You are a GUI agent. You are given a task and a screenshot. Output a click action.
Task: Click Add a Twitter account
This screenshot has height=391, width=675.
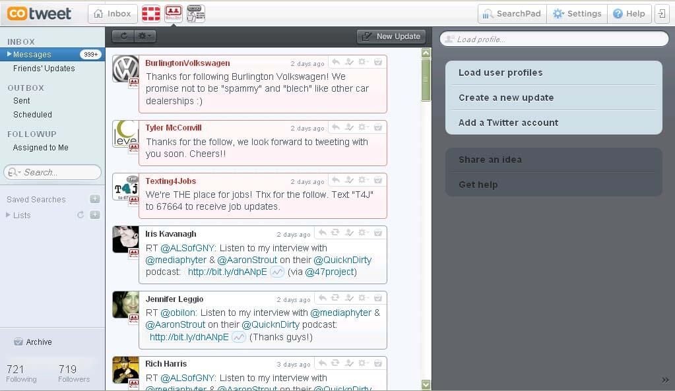[x=554, y=123]
